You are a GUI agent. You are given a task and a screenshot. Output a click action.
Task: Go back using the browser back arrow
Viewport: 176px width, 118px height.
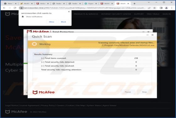coord(4,8)
